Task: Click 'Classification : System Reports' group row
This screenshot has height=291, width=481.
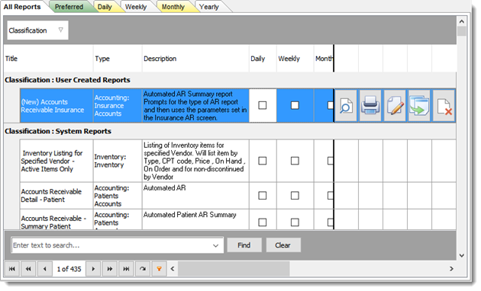Action: tap(230, 131)
